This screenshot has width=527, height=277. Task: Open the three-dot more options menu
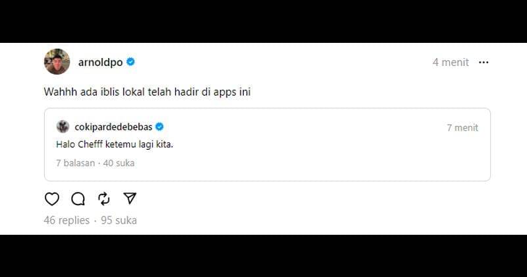tap(484, 62)
